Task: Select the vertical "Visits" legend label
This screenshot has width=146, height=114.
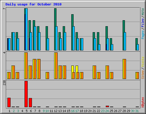Action: tap(143, 62)
